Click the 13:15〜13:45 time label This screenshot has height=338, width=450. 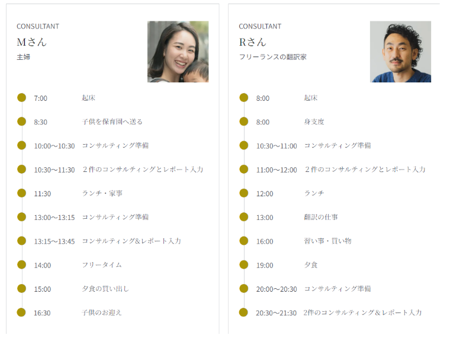[x=54, y=241]
